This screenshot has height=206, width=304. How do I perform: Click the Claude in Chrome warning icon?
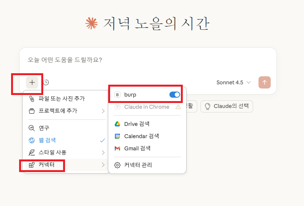178,107
